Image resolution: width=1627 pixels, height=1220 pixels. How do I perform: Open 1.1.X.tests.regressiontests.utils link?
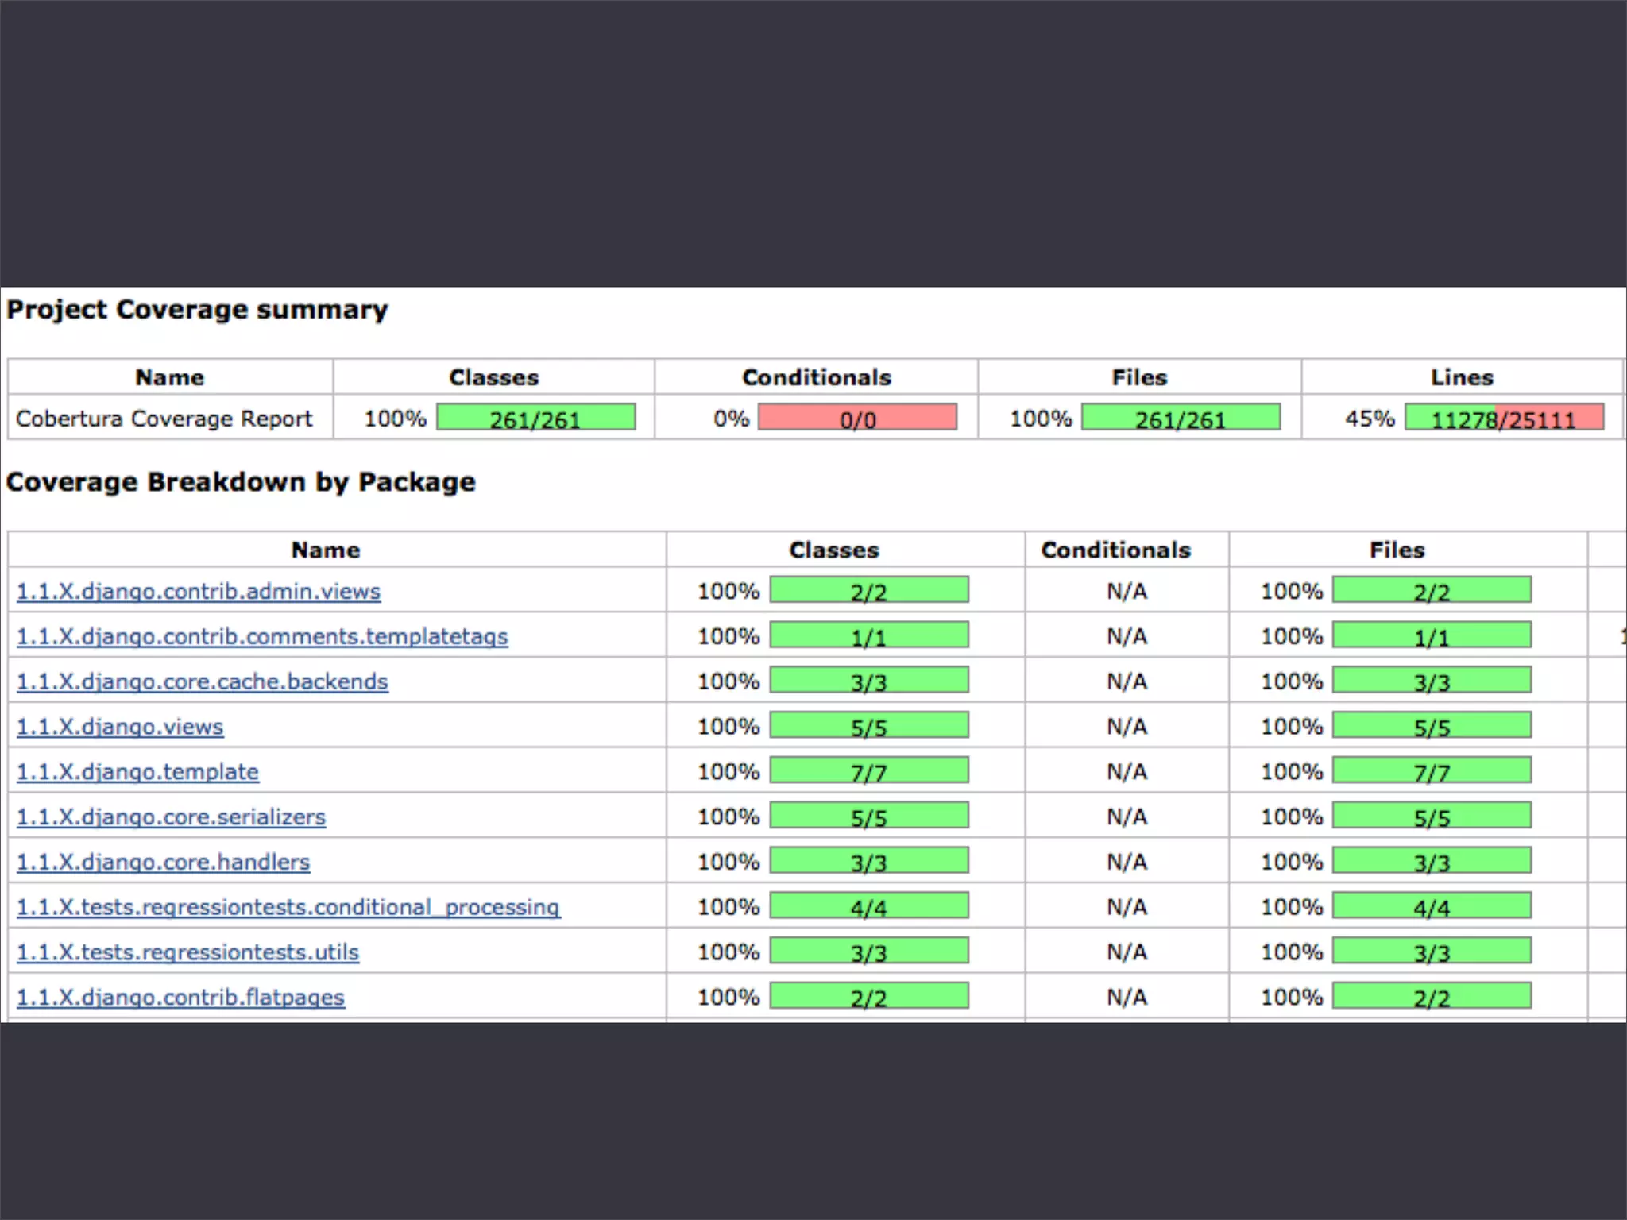[x=187, y=952]
